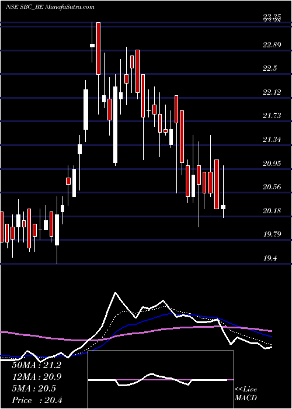
Task: Click the 'Price : 20.4' reading
Action: tap(37, 400)
